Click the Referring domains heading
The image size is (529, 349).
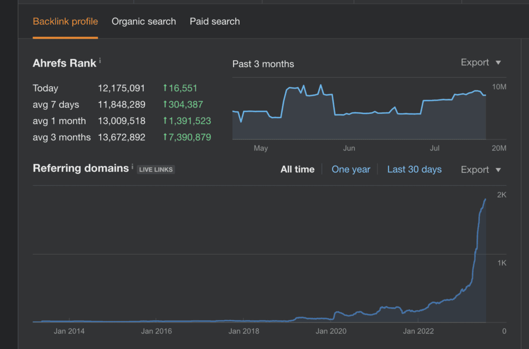[81, 168]
